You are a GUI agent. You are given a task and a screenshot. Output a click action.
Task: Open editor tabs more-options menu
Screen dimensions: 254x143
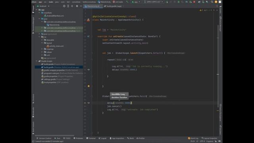[x=217, y=6]
